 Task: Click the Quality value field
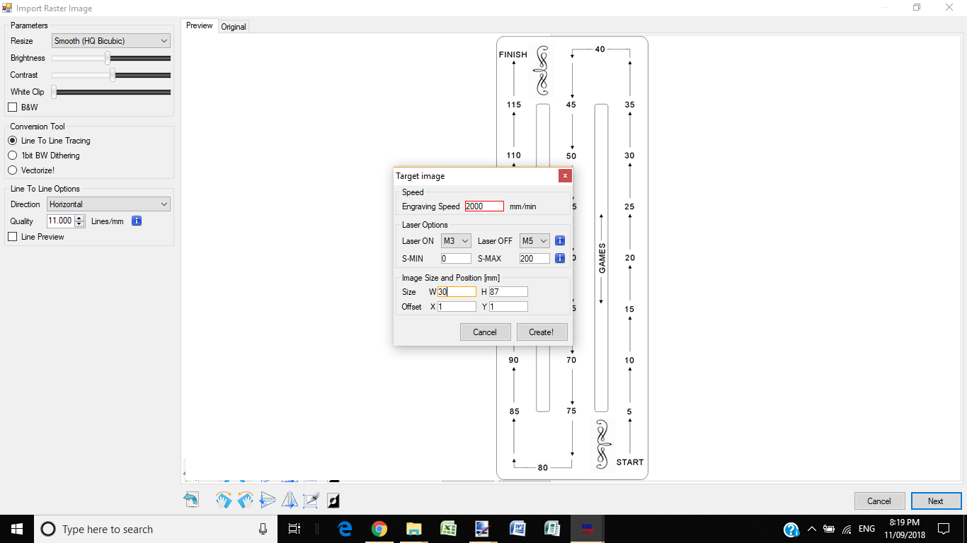tap(61, 221)
